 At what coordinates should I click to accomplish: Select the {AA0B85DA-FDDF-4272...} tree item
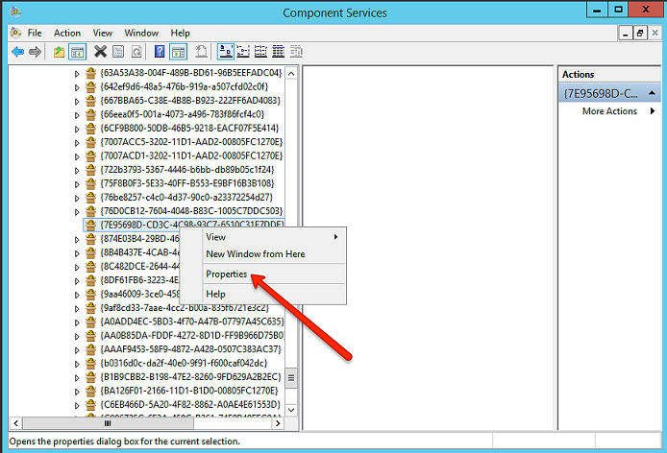click(x=190, y=335)
